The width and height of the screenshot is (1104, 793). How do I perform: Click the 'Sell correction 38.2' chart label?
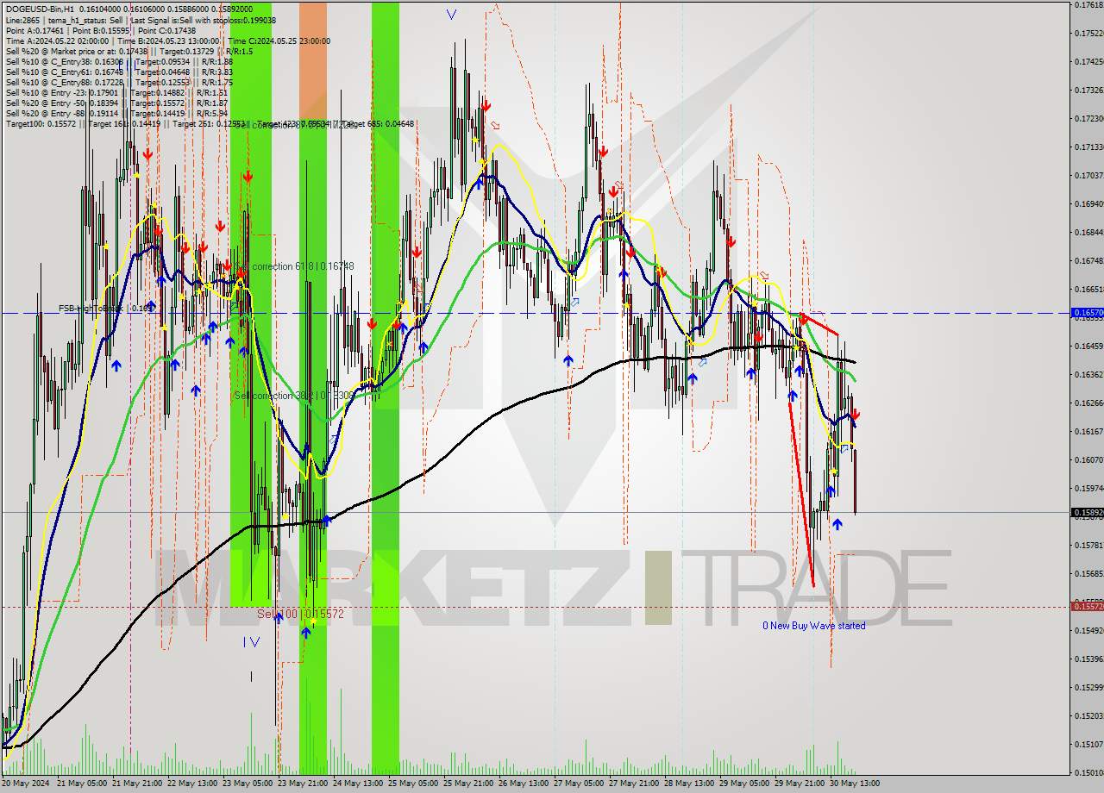point(294,396)
